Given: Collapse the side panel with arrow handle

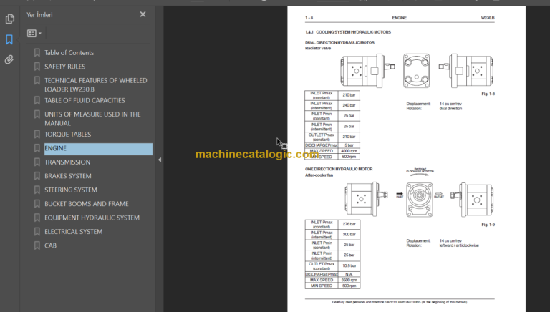Looking at the screenshot, I should pos(160,160).
